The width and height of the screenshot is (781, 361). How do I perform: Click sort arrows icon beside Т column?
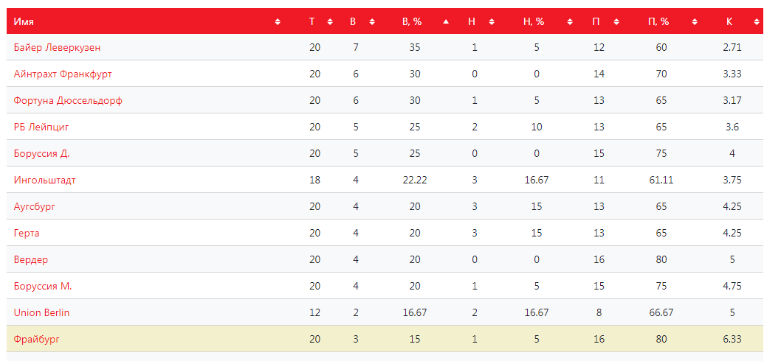[x=330, y=22]
